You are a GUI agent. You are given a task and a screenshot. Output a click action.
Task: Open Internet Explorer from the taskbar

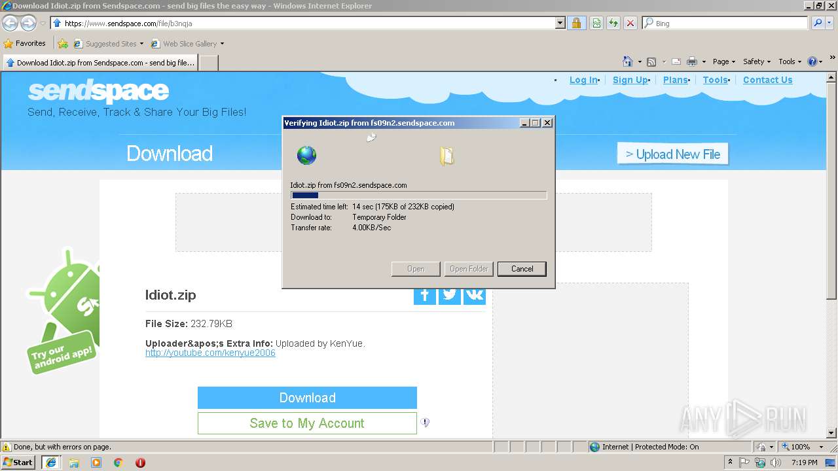coord(51,462)
